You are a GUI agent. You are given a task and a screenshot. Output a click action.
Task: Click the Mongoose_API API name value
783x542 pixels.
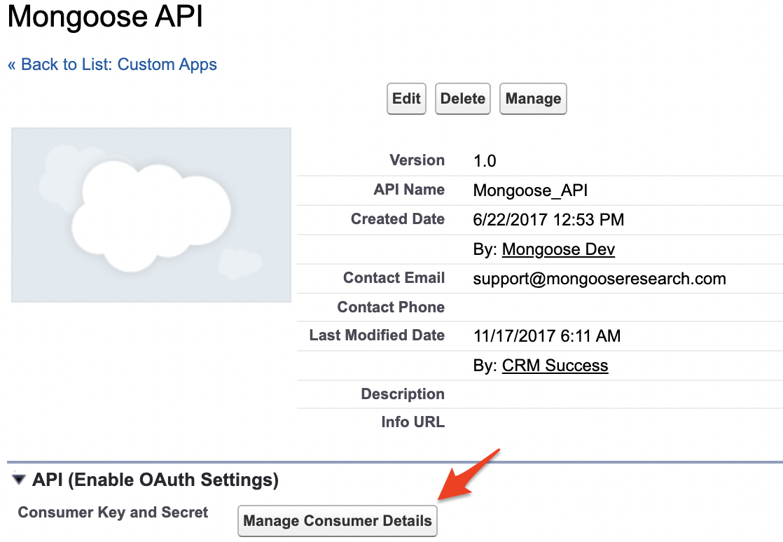(530, 190)
